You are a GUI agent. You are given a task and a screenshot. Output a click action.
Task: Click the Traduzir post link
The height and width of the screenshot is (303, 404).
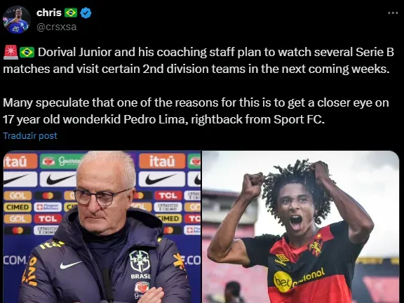(30, 135)
